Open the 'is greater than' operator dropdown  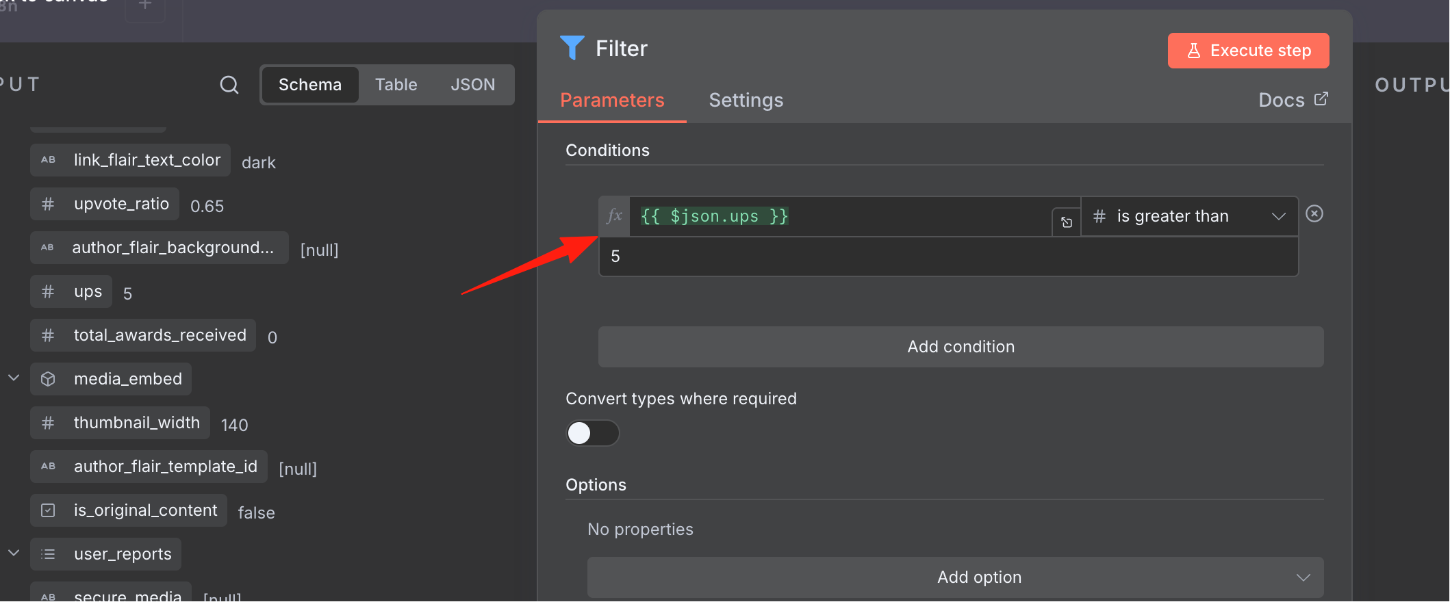pyautogui.click(x=1190, y=216)
